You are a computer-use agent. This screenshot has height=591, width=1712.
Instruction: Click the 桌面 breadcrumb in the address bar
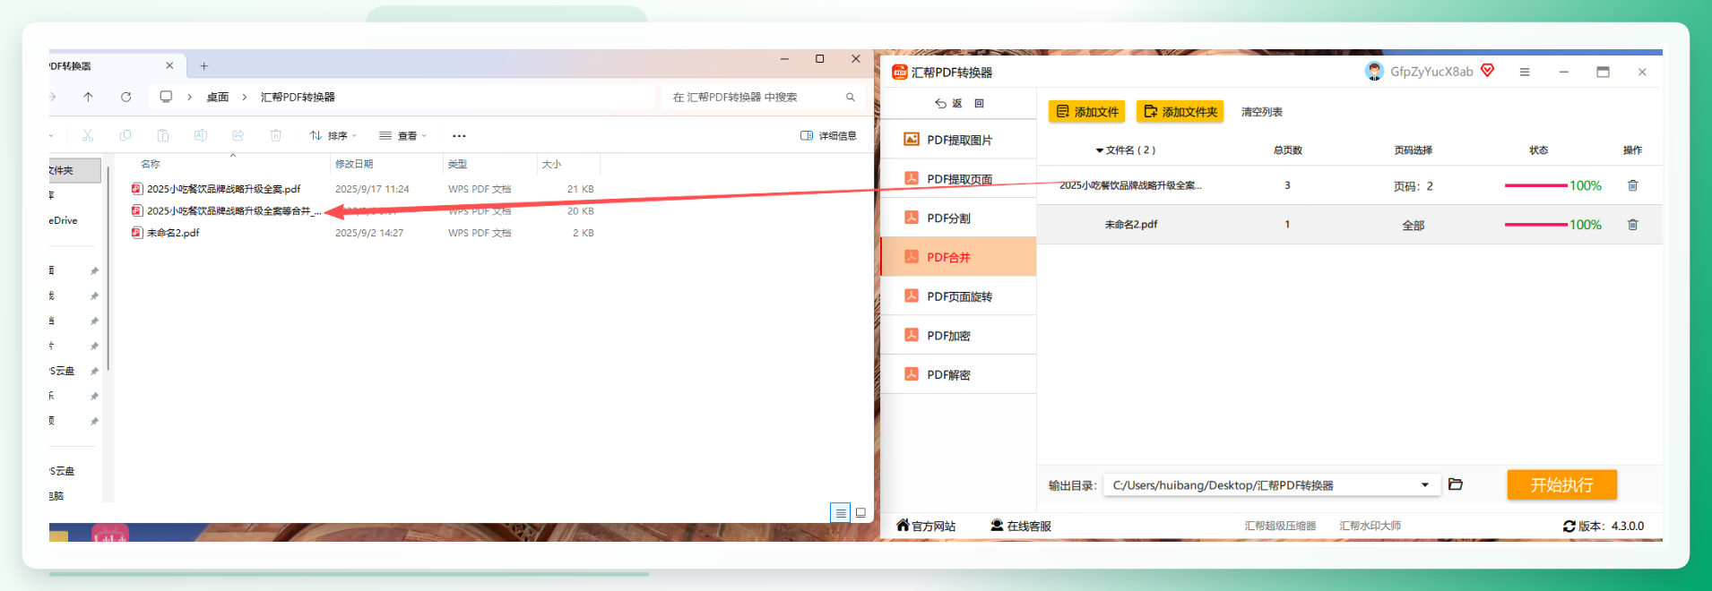(x=218, y=97)
